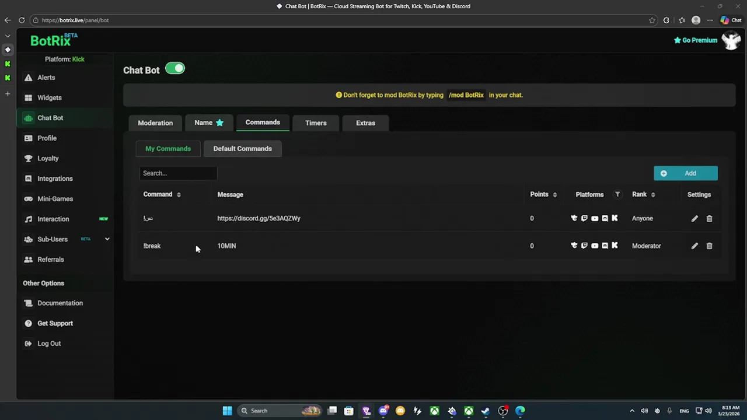
Task: Switch to the Extras tab
Action: tap(365, 123)
